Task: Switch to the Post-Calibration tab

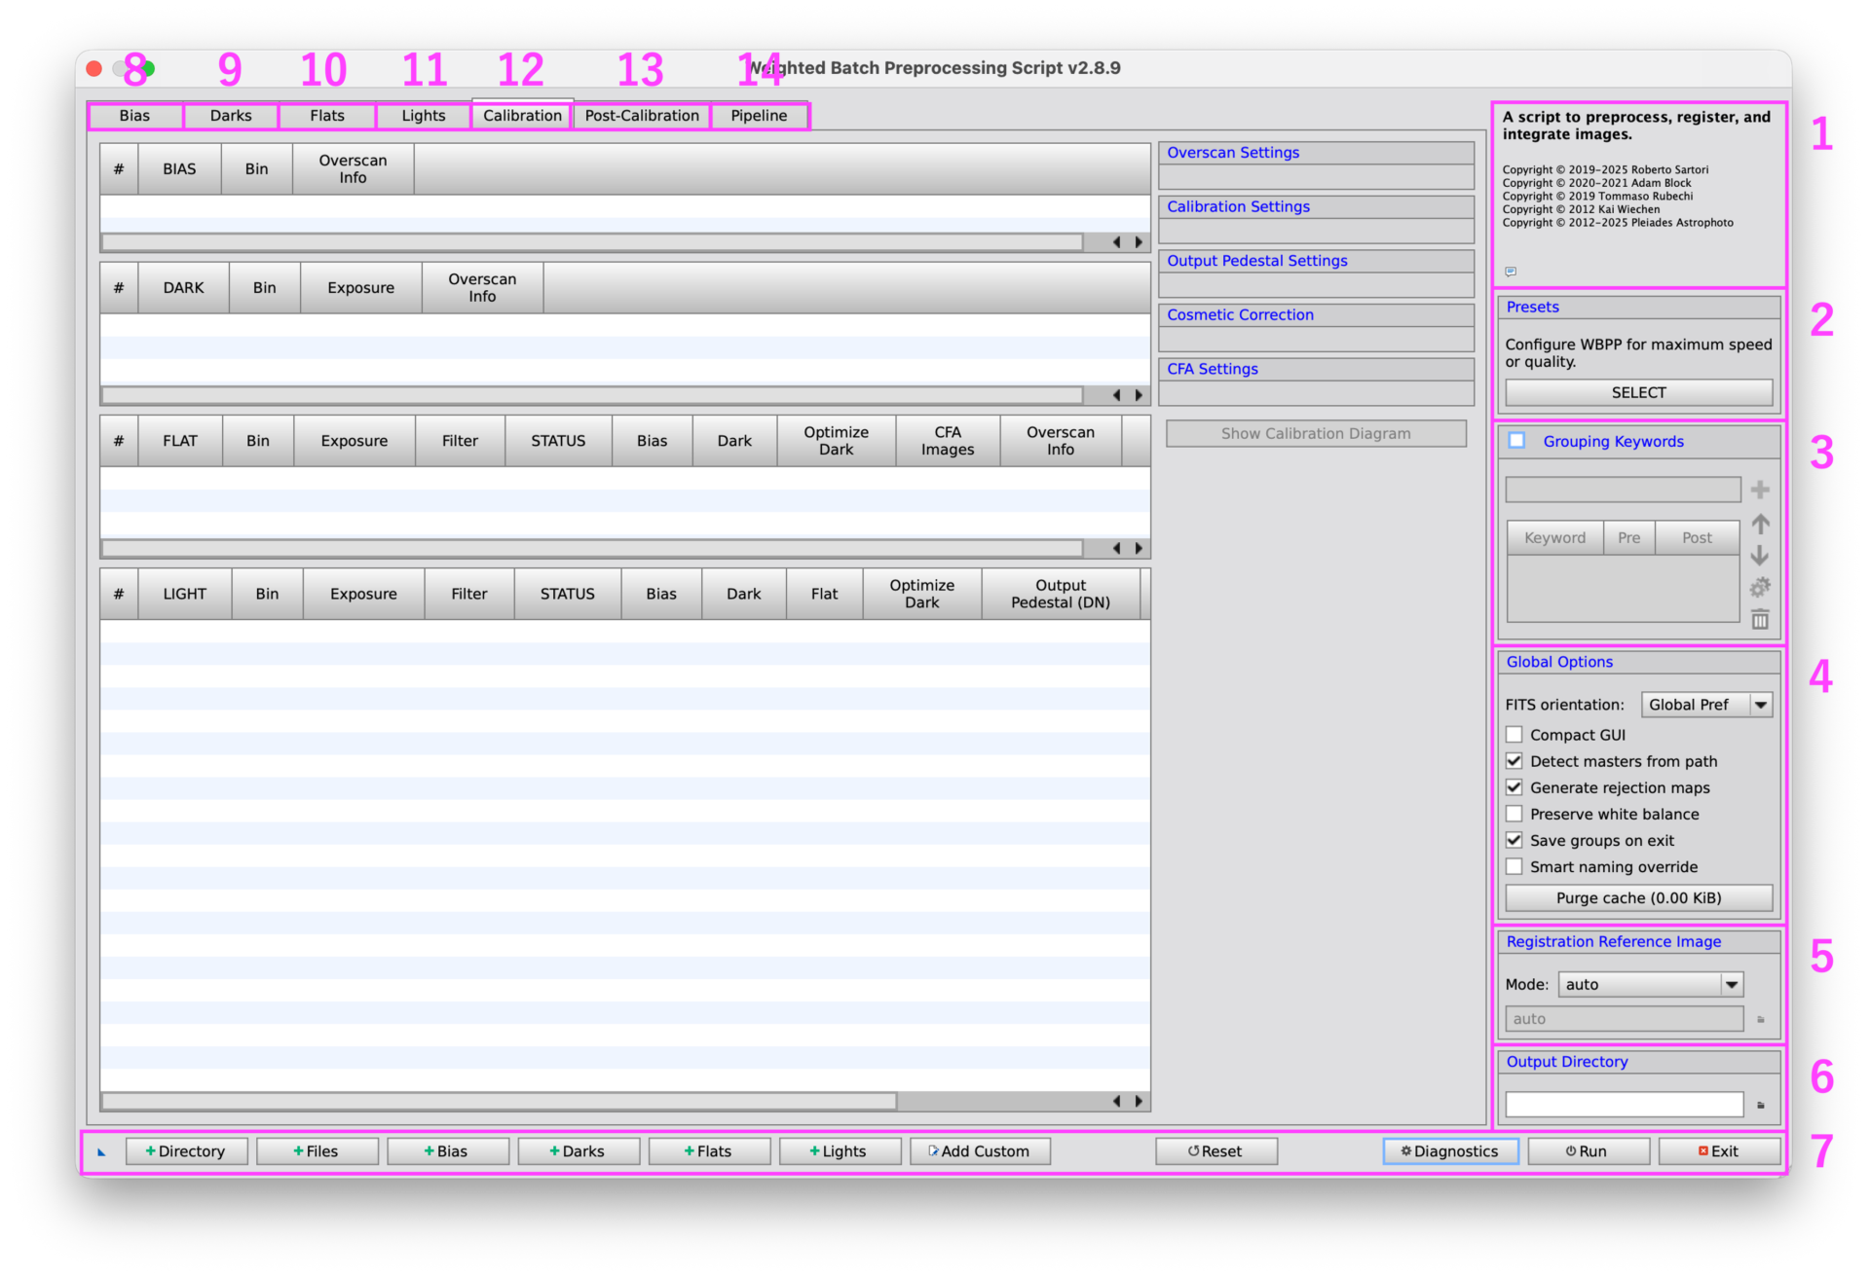Action: pos(641,116)
